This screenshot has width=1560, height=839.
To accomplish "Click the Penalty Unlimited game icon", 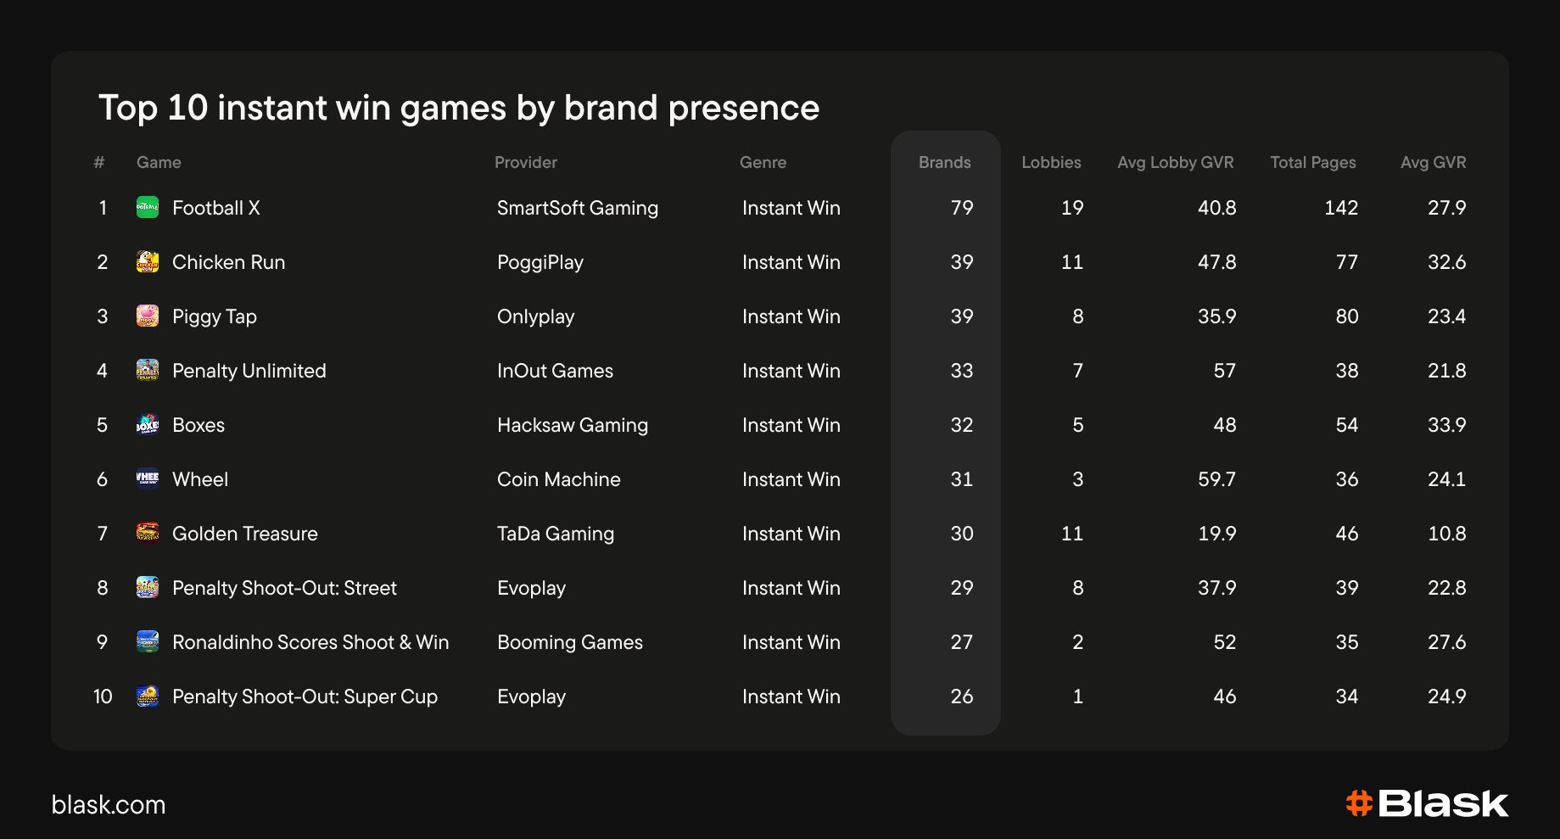I will pos(148,370).
